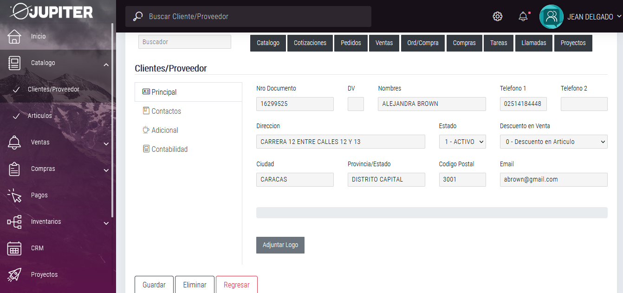The image size is (623, 293).
Task: Focus the Buscador input field
Action: click(x=185, y=42)
